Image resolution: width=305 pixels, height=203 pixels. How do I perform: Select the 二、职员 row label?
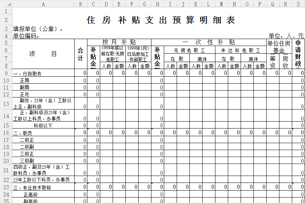[x=23, y=133]
